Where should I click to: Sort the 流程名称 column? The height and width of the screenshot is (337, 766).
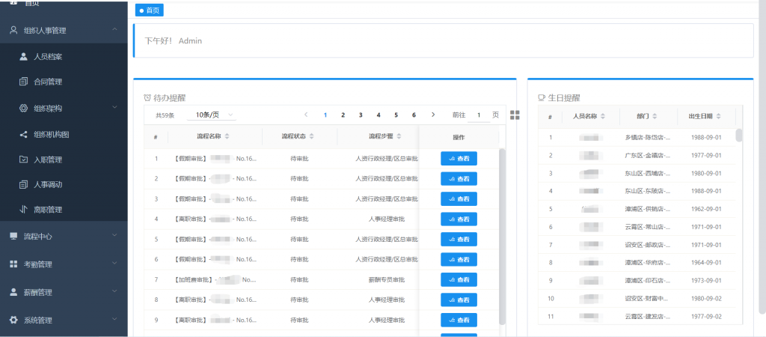tap(227, 136)
